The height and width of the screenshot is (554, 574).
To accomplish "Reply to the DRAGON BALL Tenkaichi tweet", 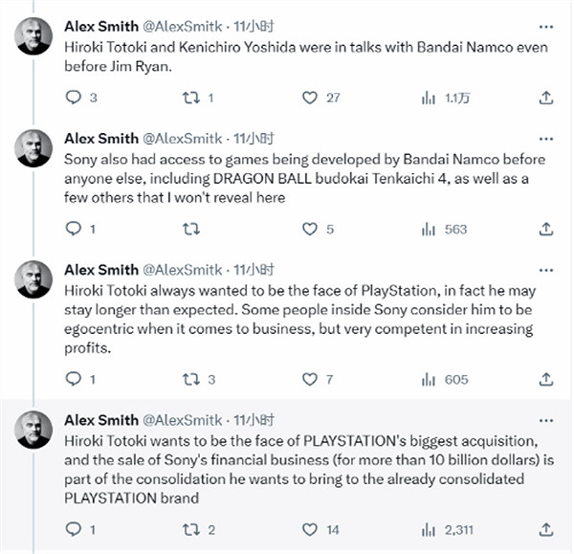I will click(75, 230).
